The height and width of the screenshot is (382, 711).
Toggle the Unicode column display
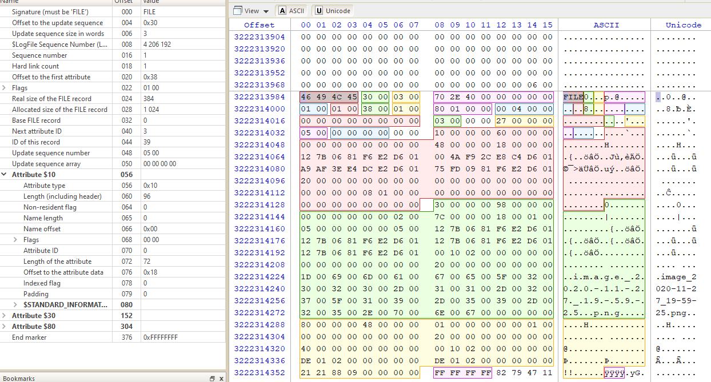[333, 11]
